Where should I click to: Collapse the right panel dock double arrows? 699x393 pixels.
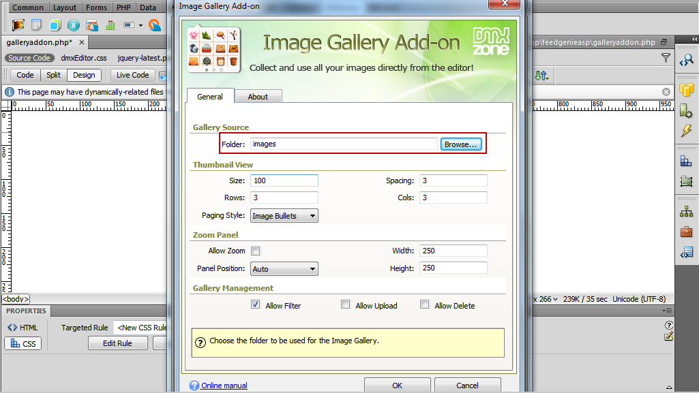click(694, 40)
